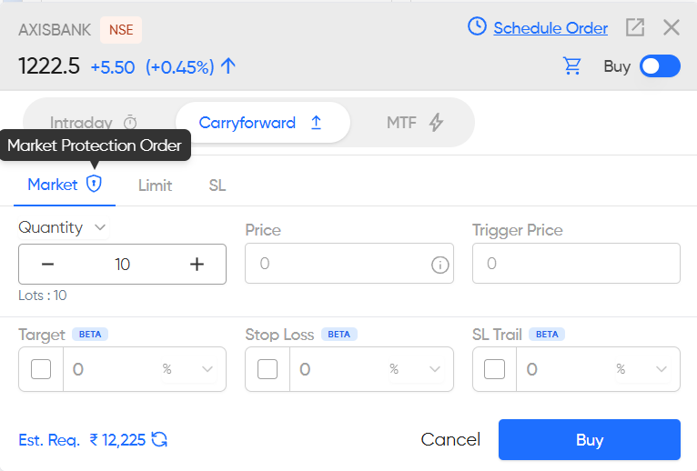Open the Target percent unit dropdown

[207, 369]
